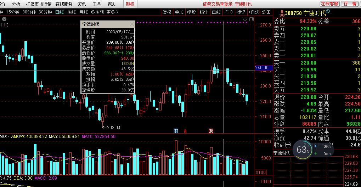
Task: Click the 证券交易未登录 status text
Action: (x=218, y=4)
